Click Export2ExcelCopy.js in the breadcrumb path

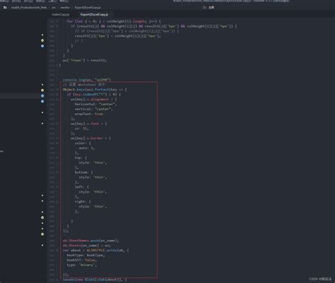(88, 8)
